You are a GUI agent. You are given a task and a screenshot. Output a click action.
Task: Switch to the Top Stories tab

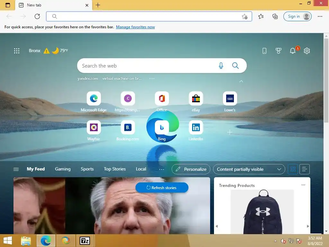point(115,169)
